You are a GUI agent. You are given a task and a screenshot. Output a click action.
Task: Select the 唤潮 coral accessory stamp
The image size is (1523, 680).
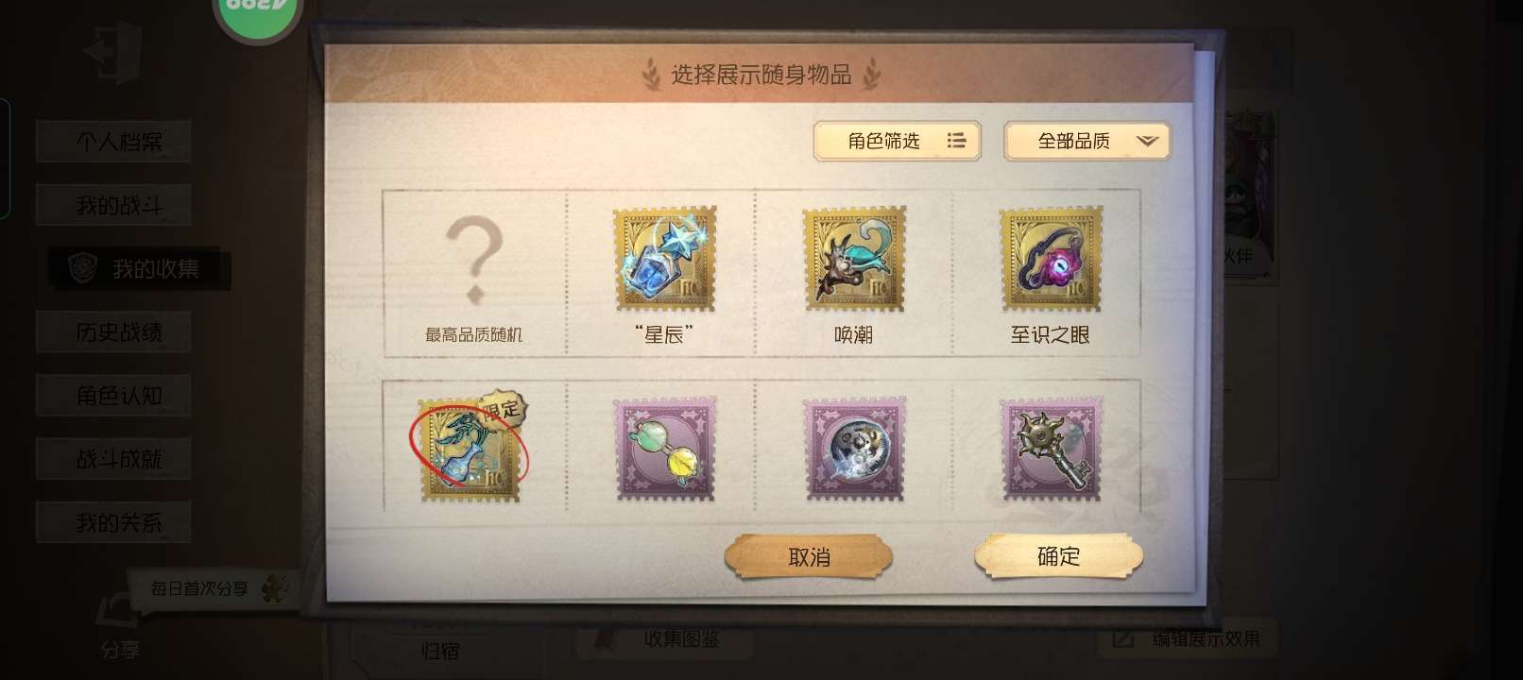coord(854,259)
